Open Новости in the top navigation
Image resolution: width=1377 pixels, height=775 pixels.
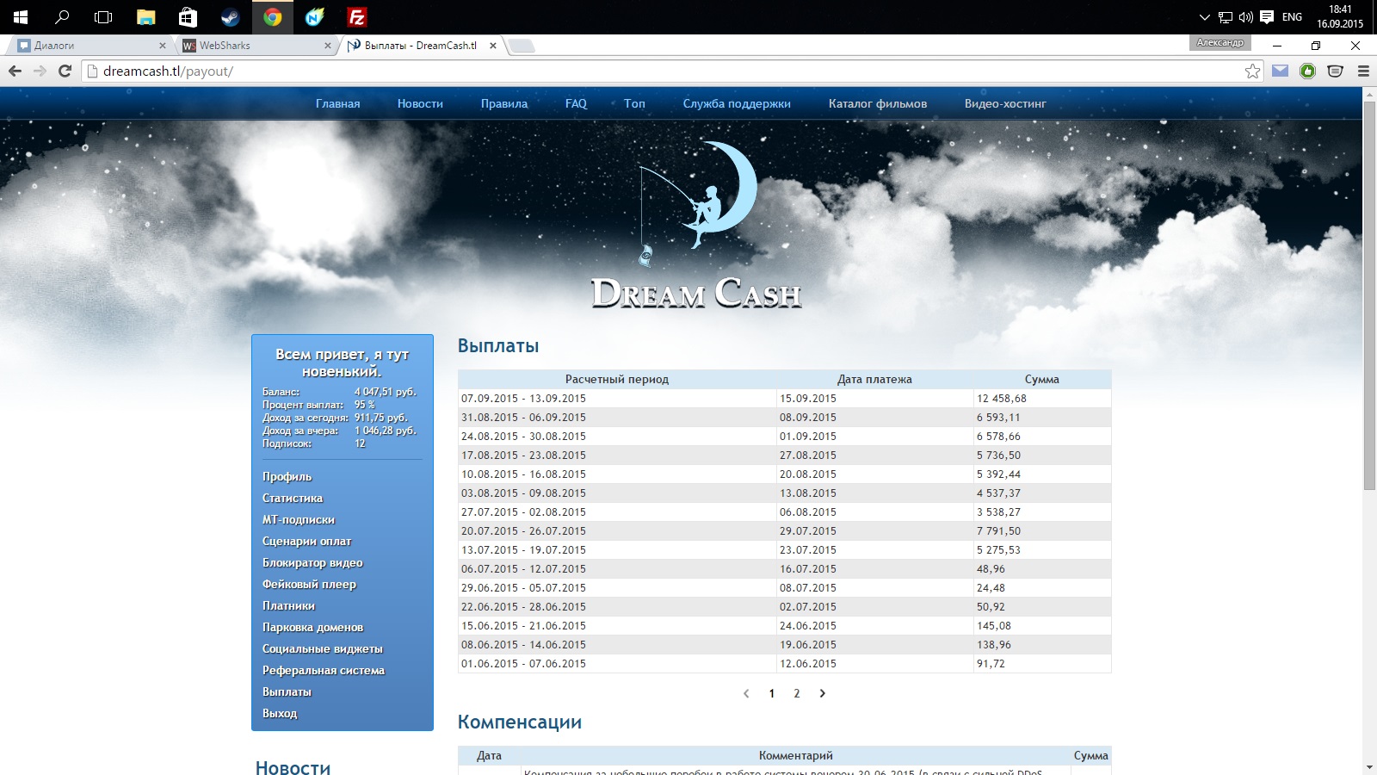pyautogui.click(x=420, y=103)
